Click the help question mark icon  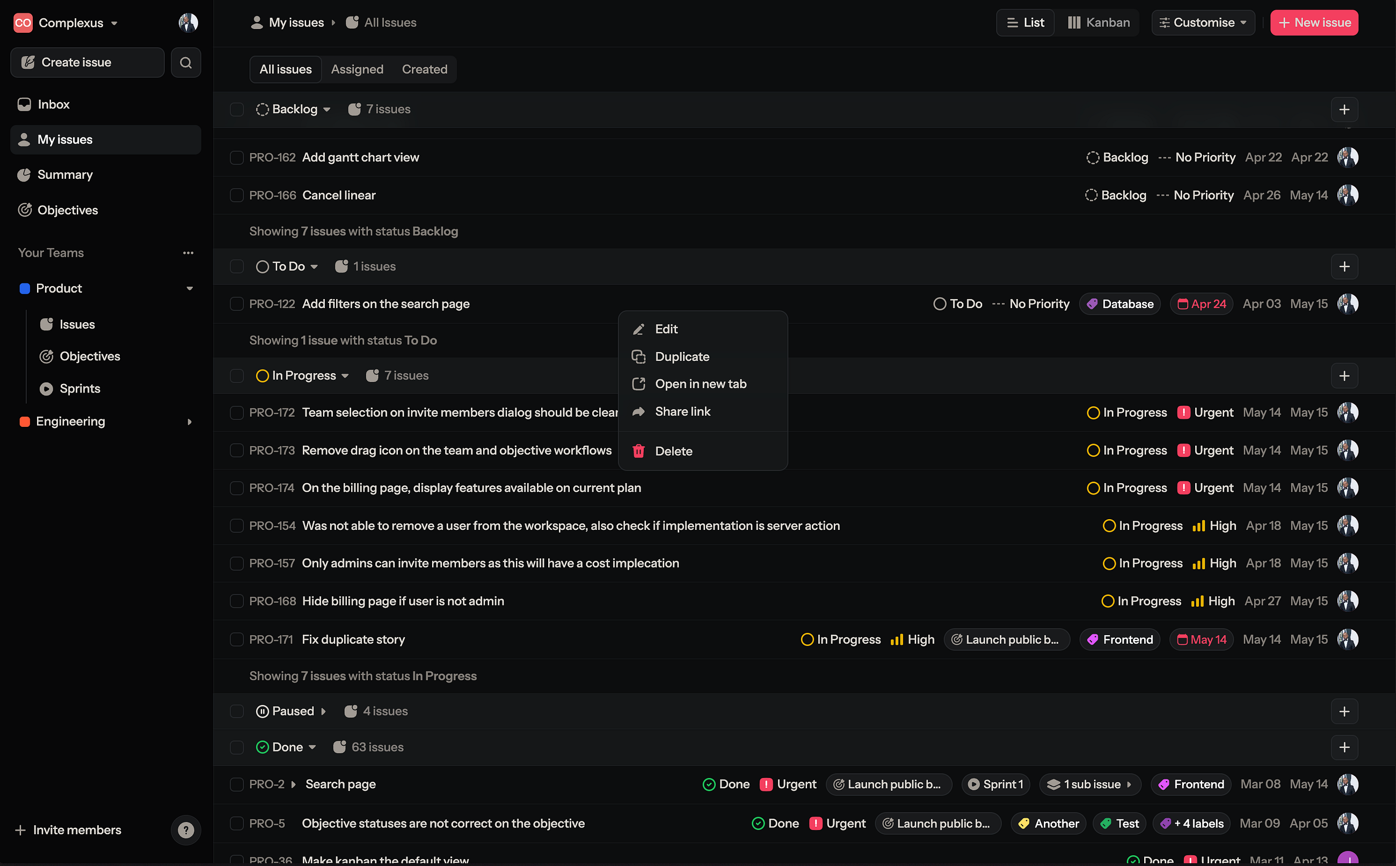186,830
